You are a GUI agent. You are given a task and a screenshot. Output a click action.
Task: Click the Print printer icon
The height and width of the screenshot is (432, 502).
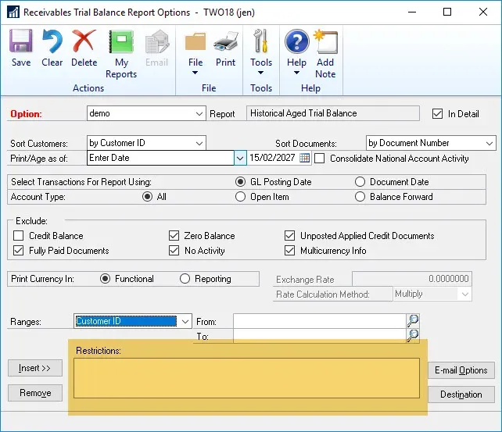(225, 47)
